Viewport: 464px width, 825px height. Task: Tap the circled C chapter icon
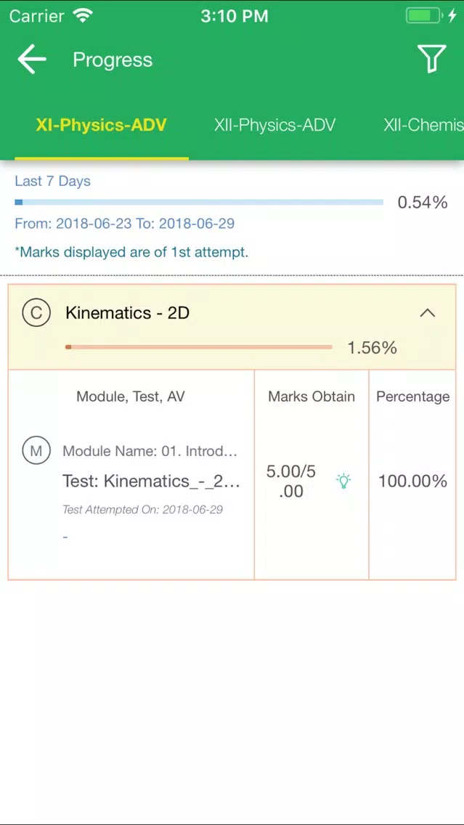tap(36, 313)
